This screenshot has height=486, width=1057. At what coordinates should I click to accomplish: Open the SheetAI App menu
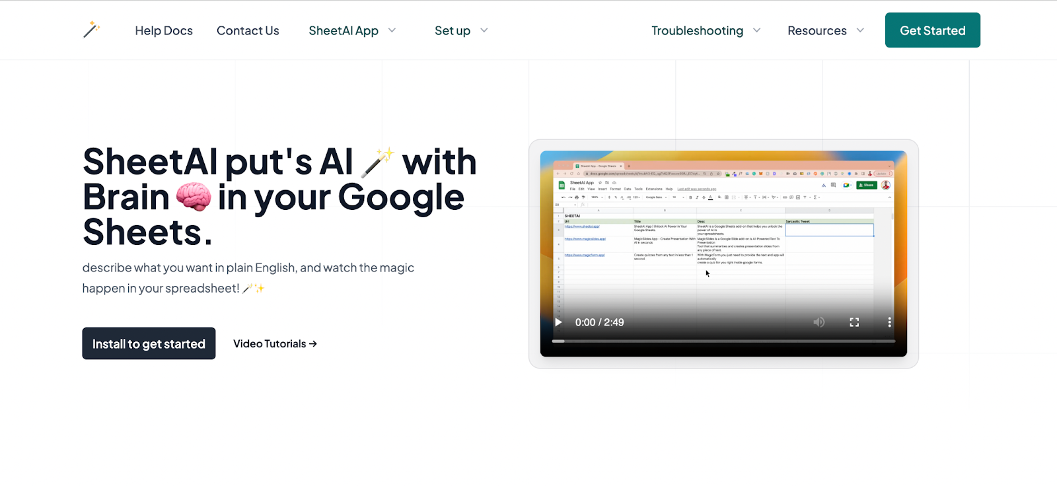[x=344, y=30]
